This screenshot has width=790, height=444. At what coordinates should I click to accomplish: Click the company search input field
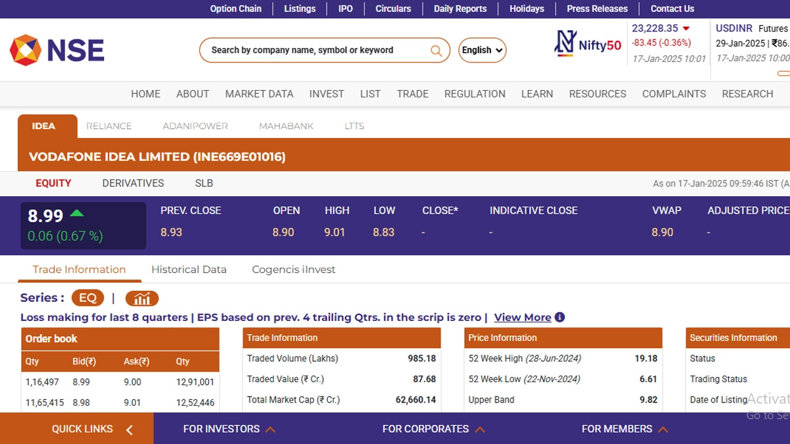point(316,51)
